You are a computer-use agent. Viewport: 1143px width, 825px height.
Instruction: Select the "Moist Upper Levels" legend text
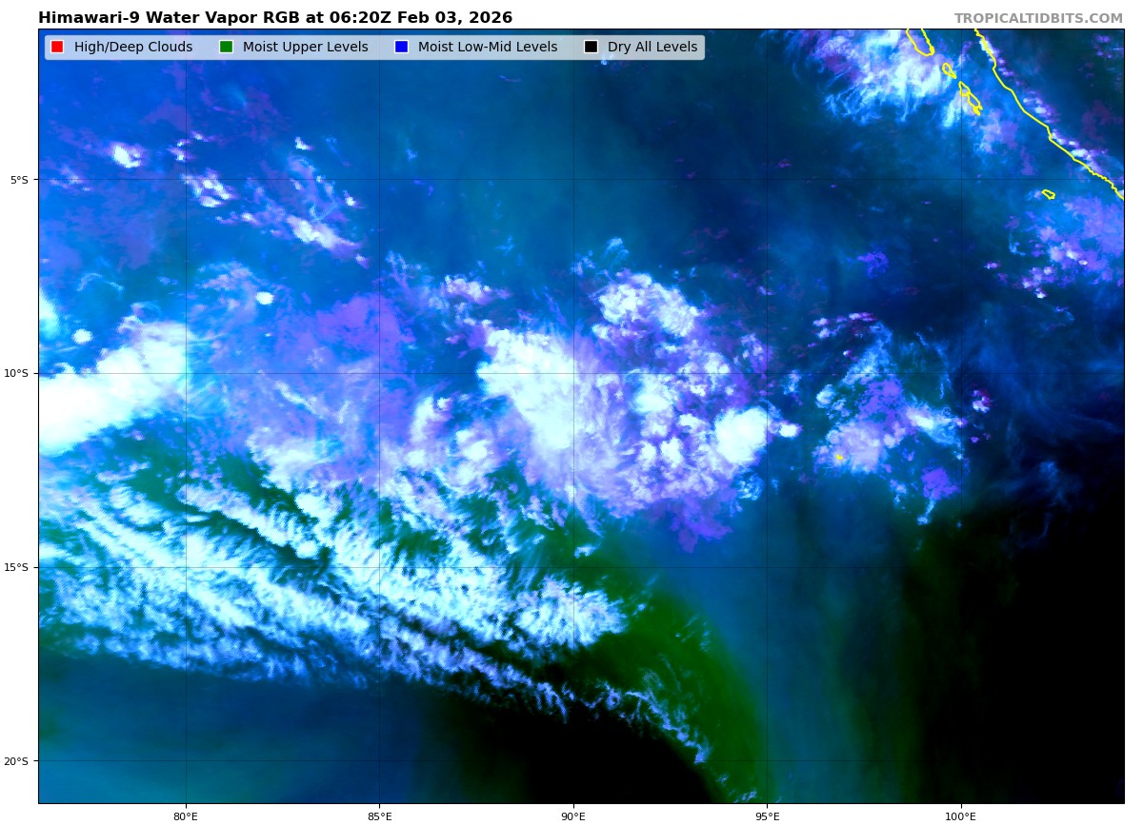click(305, 48)
